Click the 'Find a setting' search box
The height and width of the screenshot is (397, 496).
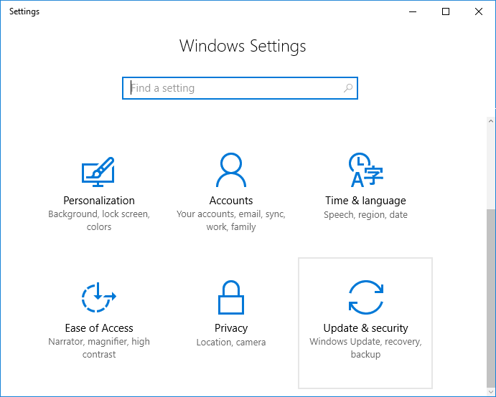240,88
